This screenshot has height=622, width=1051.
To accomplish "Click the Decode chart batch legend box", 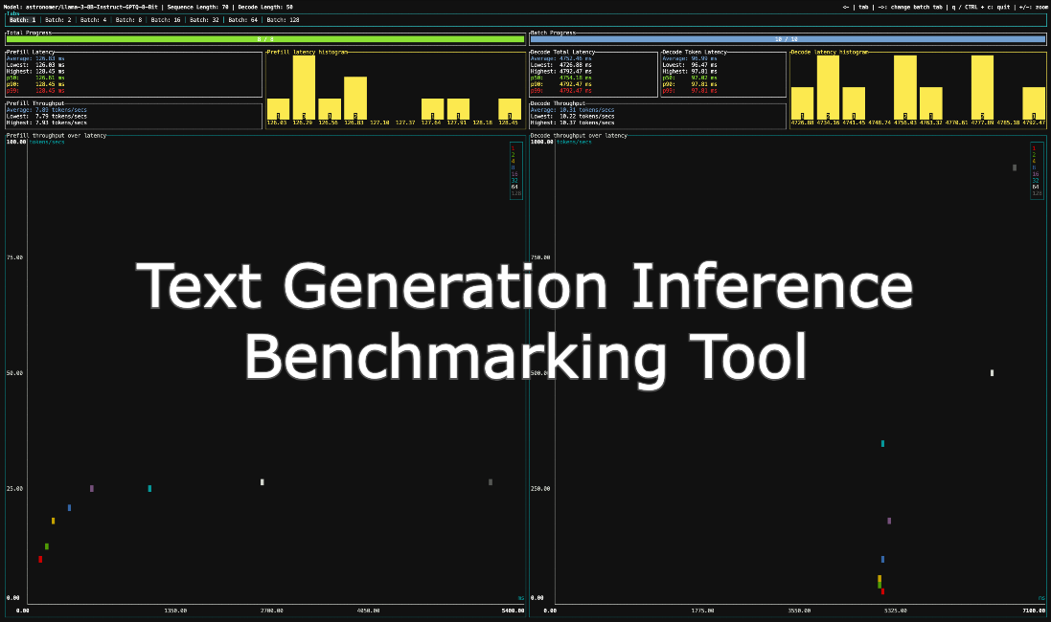I will pos(1037,170).
